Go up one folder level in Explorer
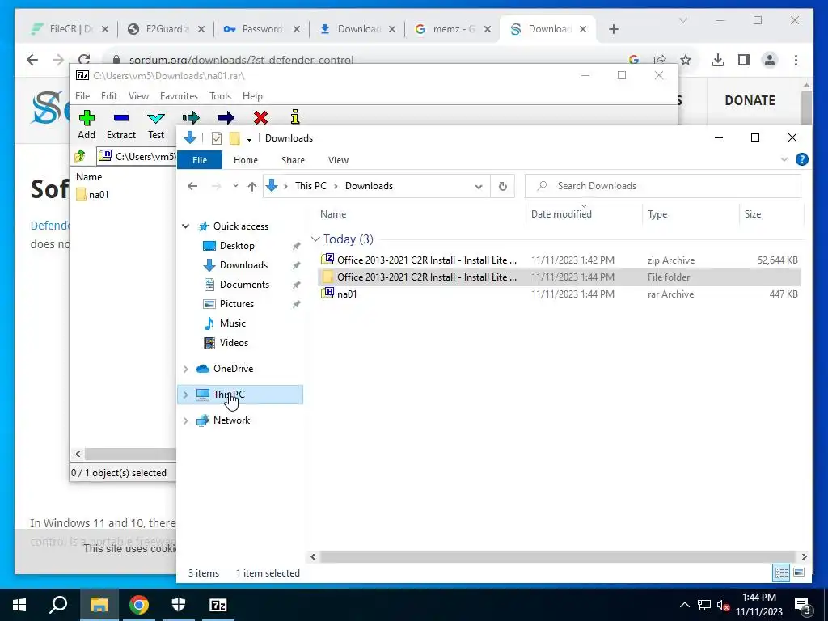828x621 pixels. tap(252, 186)
